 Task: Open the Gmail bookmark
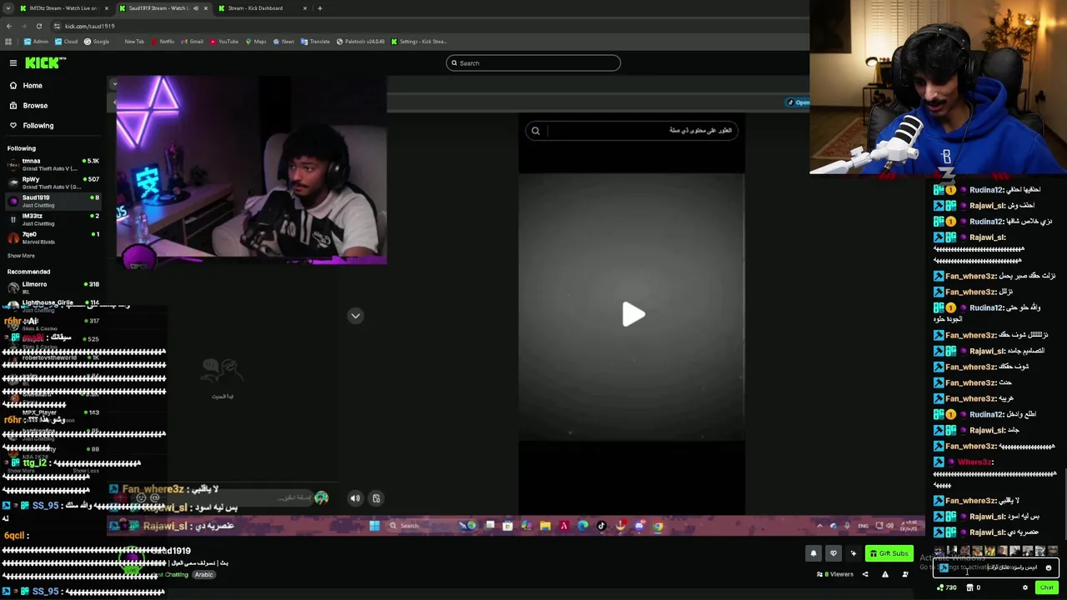(193, 42)
